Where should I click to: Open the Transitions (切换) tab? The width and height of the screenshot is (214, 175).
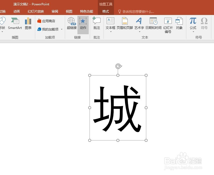(3, 12)
